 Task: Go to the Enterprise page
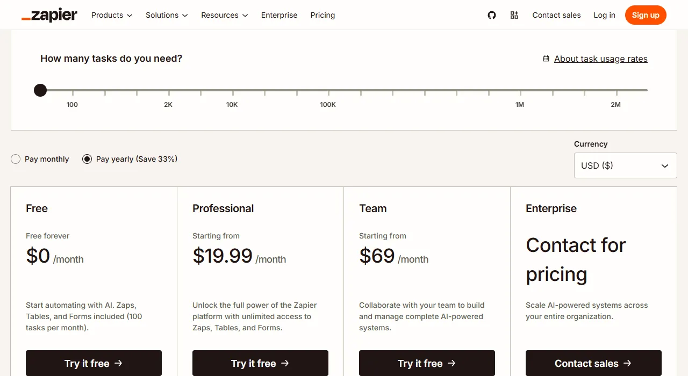[x=279, y=15]
